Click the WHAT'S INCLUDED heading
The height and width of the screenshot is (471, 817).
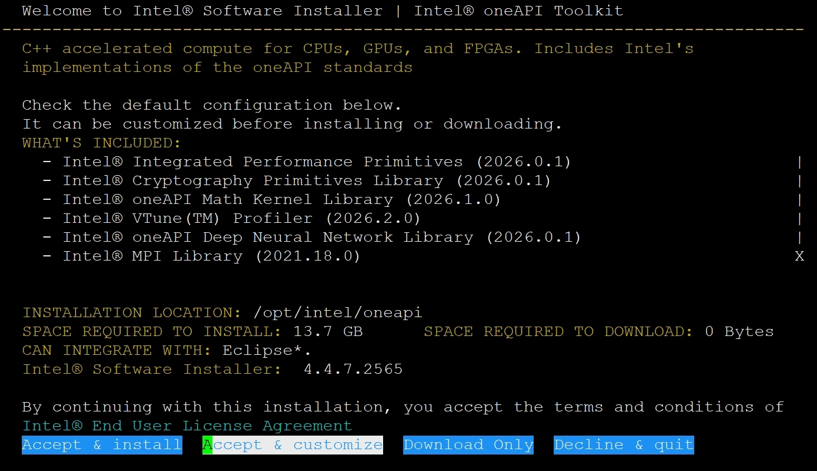tap(102, 143)
